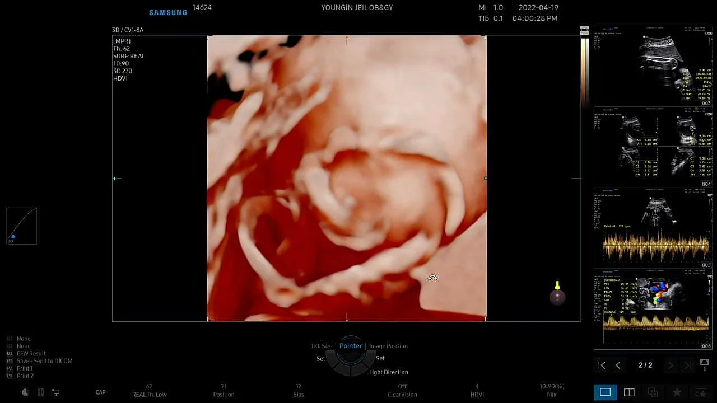Click the top orange ROI marker
This screenshot has width=717, height=403.
(347, 40)
